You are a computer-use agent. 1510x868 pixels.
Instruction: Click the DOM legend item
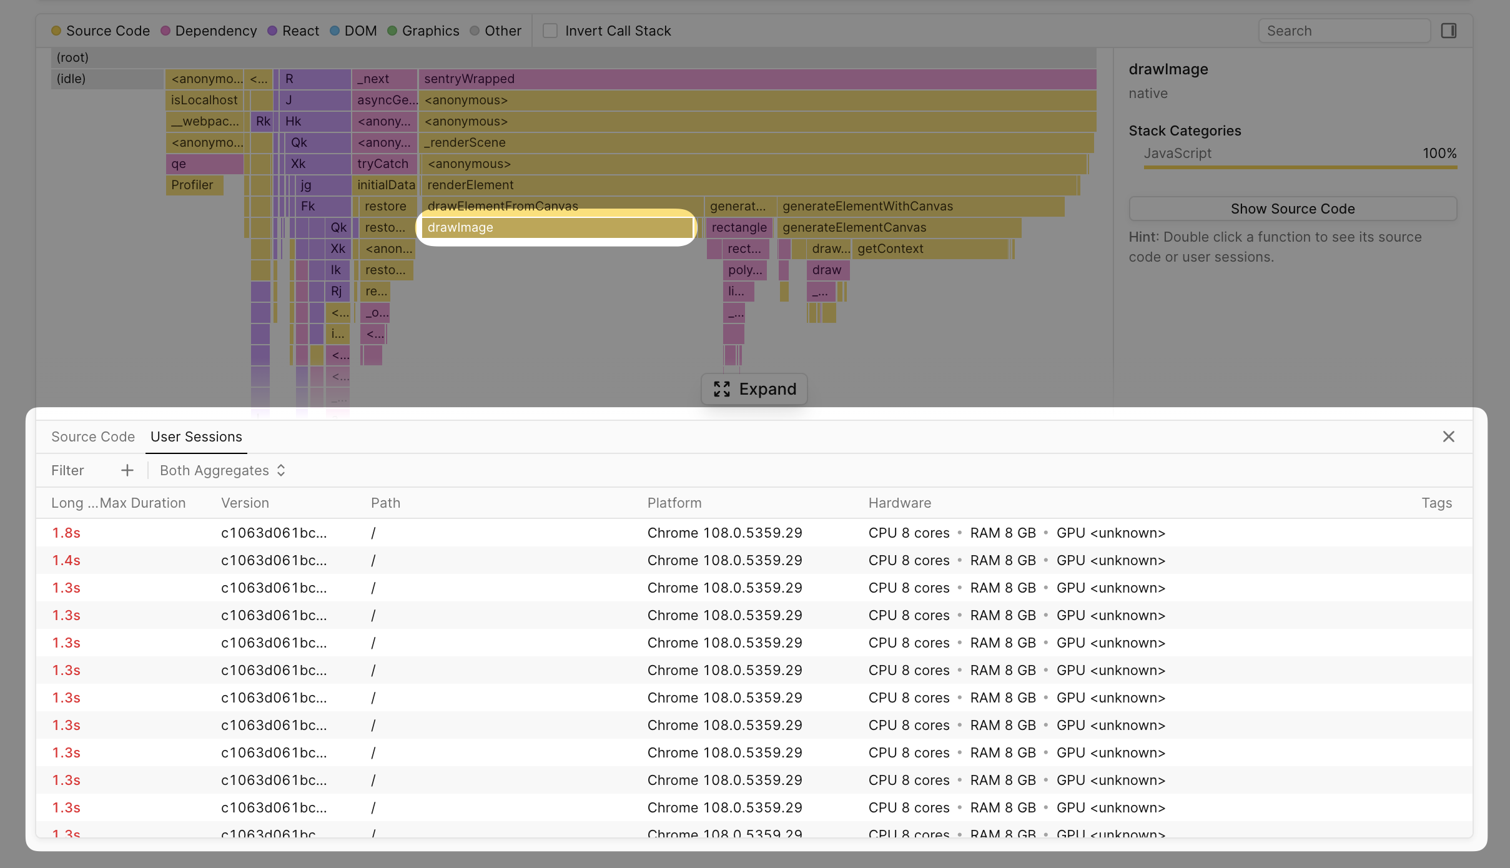point(353,31)
